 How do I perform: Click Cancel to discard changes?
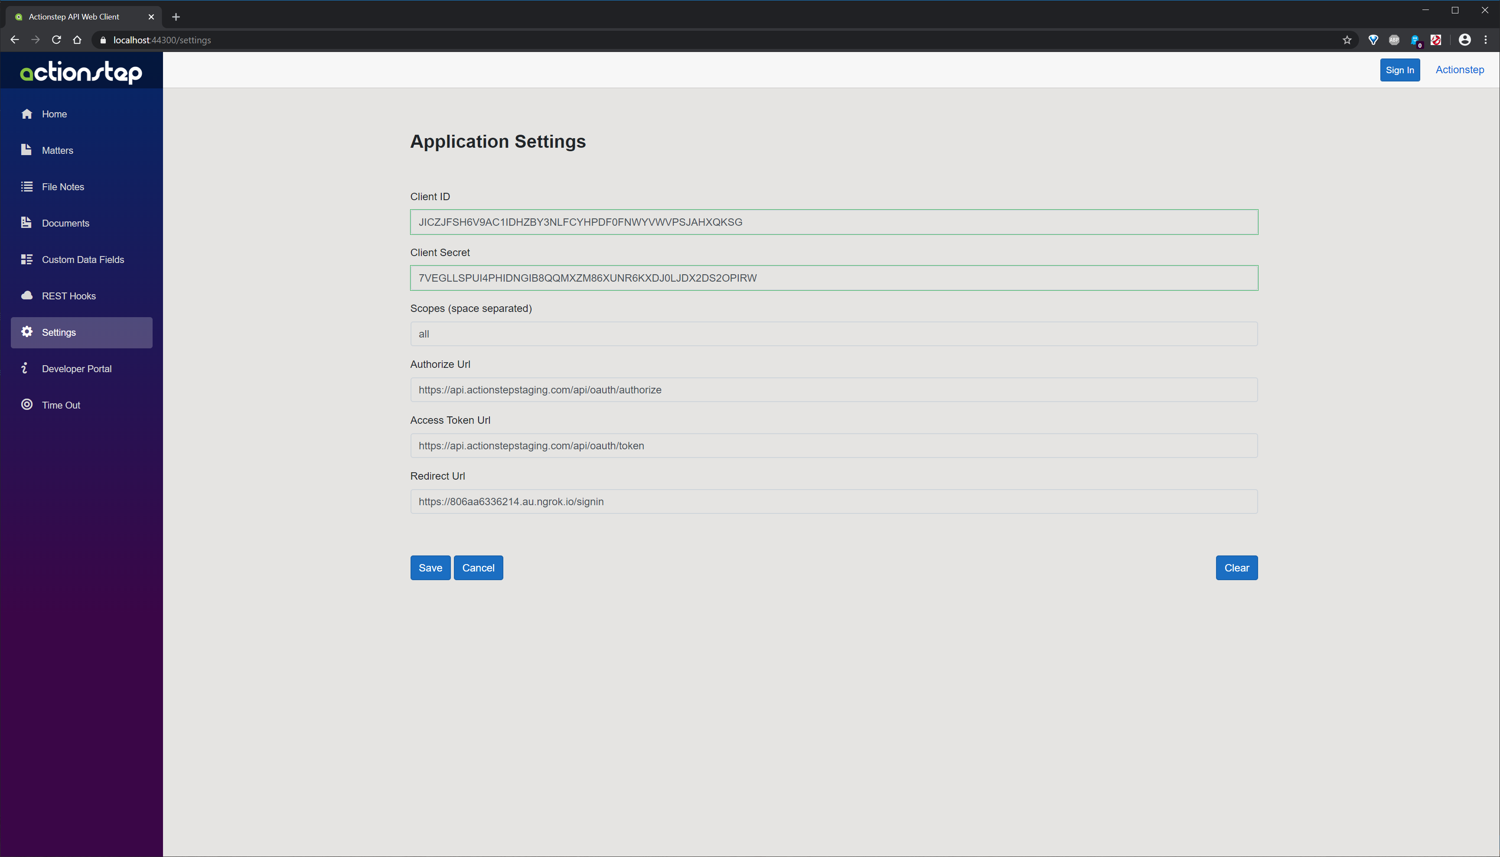click(478, 568)
